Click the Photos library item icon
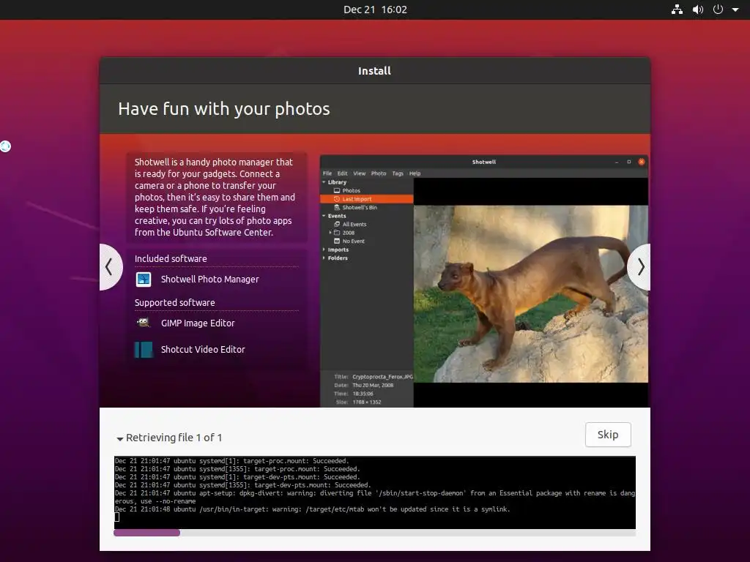This screenshot has height=562, width=750. coord(337,191)
